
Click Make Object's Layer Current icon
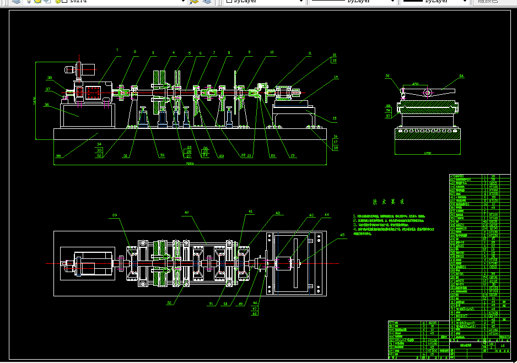(194, 1)
